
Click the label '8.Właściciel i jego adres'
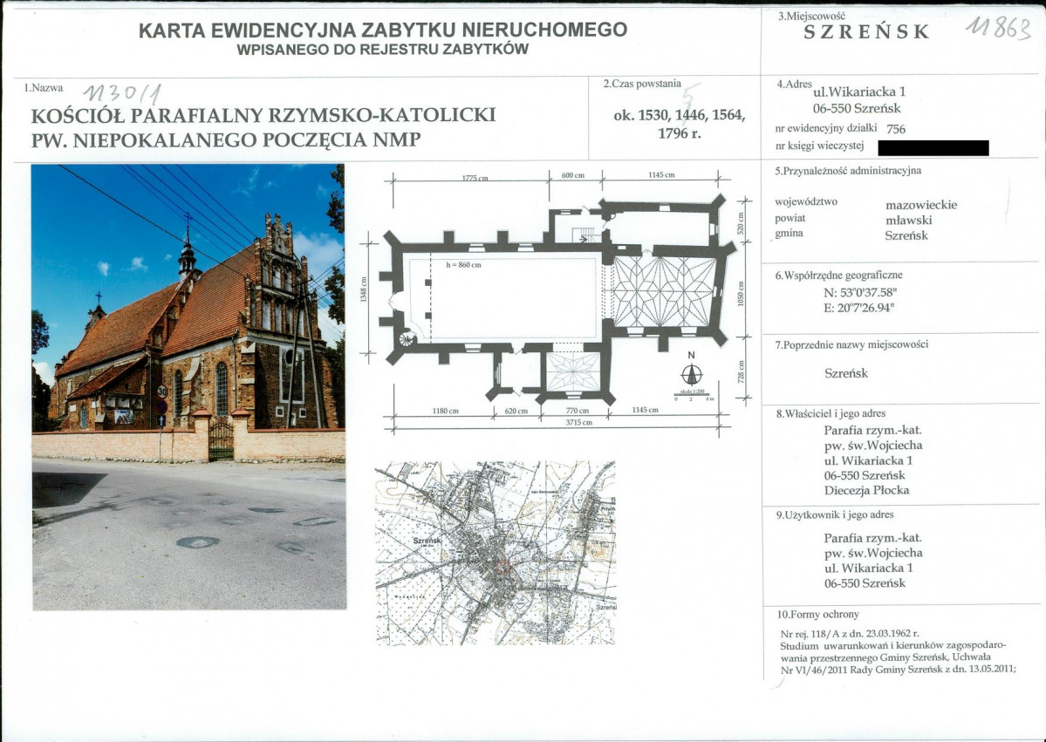click(831, 413)
